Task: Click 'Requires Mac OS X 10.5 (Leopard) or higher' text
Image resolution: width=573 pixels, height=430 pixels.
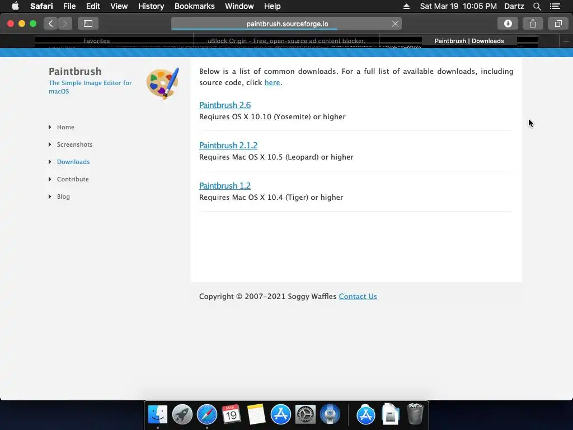Action: [276, 157]
